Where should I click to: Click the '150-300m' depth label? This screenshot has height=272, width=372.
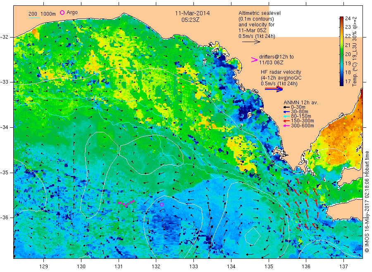click(302, 121)
